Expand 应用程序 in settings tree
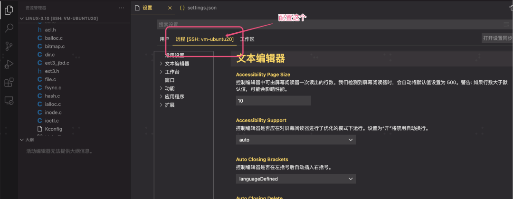 click(174, 96)
